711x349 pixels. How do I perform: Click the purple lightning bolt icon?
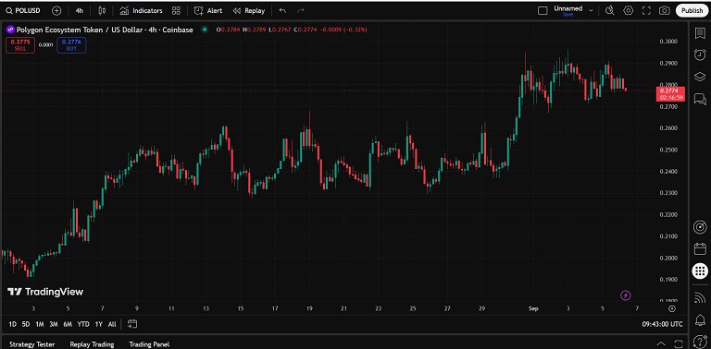[x=625, y=295]
